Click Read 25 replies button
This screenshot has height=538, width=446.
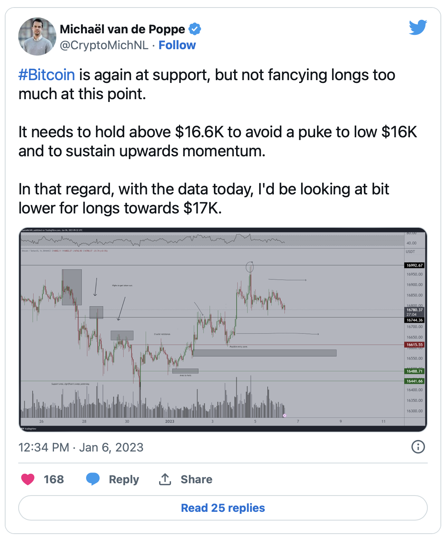(x=223, y=508)
